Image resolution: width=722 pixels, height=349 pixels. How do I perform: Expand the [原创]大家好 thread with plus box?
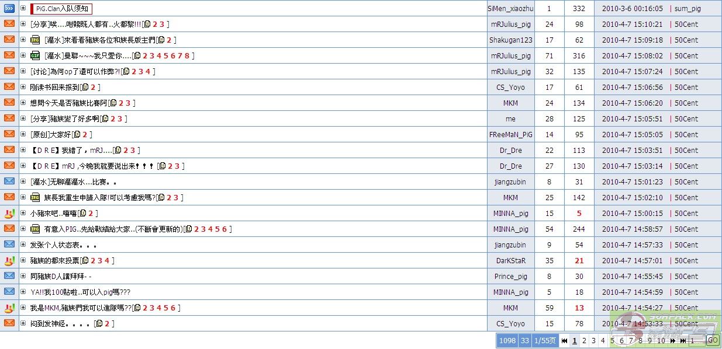pos(23,135)
